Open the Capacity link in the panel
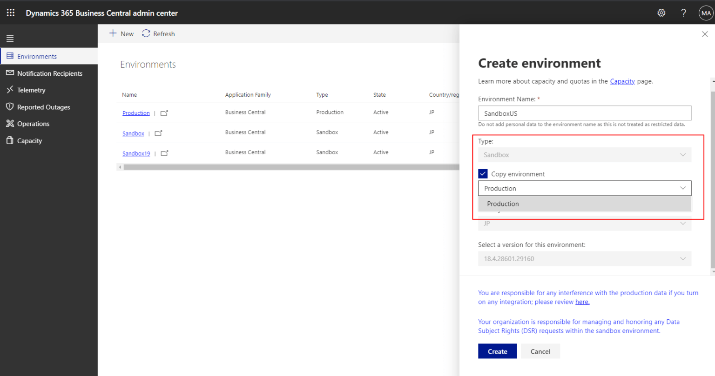Screen dimensions: 715x376 [x=622, y=81]
